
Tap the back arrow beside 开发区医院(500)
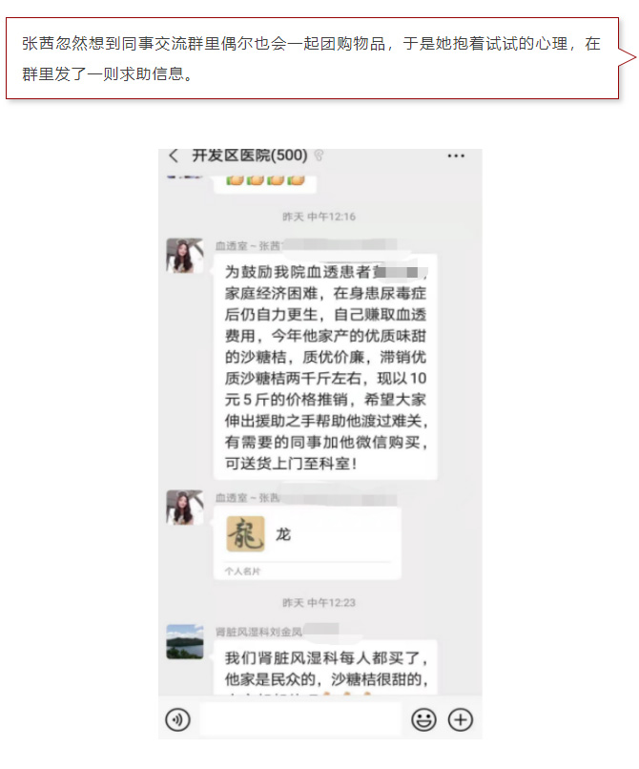[x=174, y=156]
